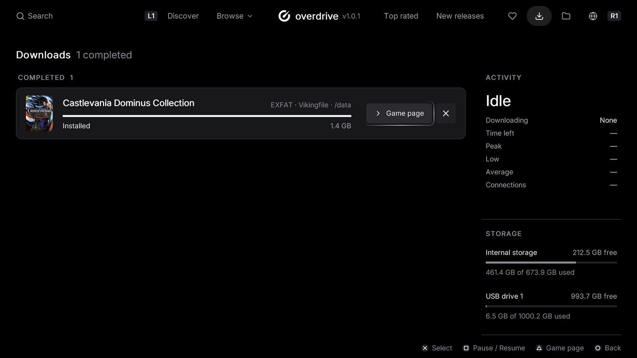Click the cross Select hint icon
This screenshot has height=358, width=637.
pyautogui.click(x=425, y=348)
